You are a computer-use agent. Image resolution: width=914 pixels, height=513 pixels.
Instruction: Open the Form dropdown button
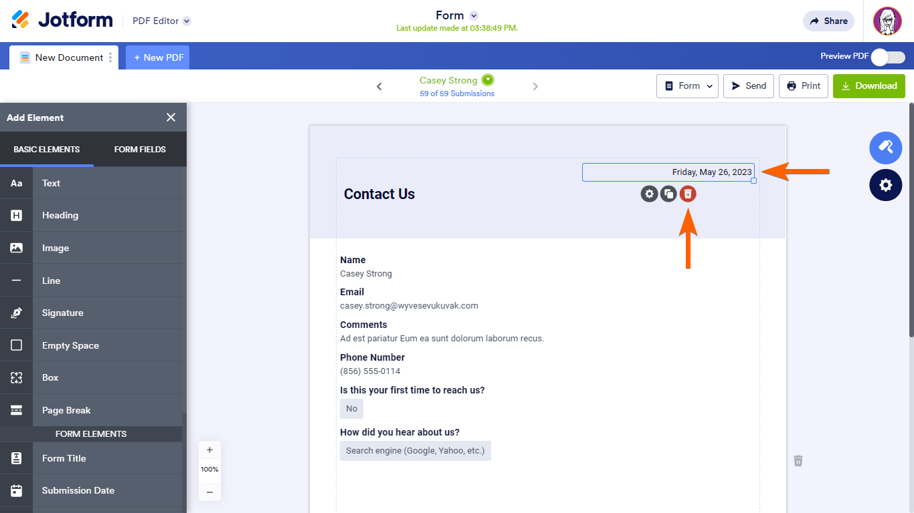point(687,85)
